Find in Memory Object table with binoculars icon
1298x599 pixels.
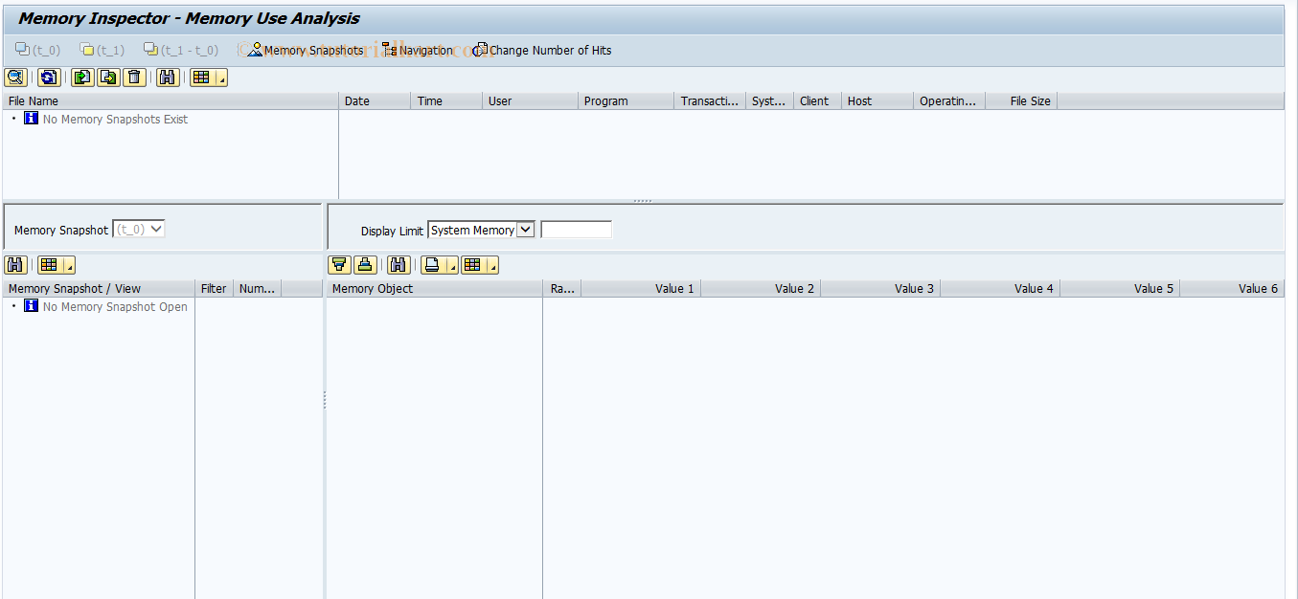(x=399, y=265)
